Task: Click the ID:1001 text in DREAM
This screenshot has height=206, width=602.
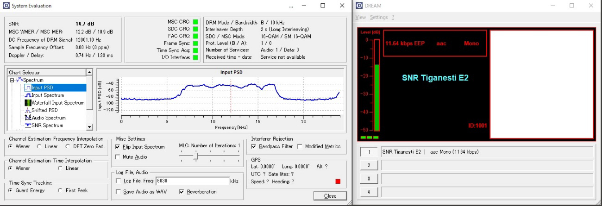Action: pos(477,126)
